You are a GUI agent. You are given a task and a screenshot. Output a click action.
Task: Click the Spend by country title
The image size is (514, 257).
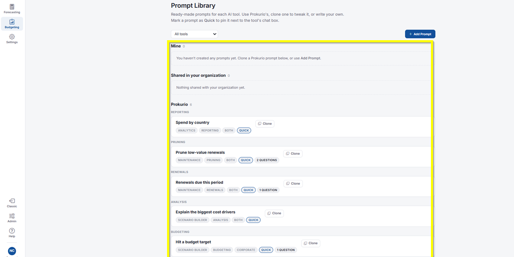click(192, 122)
